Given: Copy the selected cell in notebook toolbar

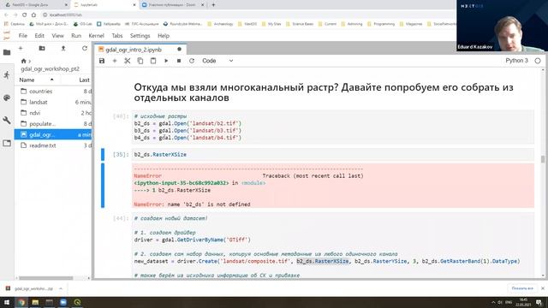Looking at the screenshot, I should click(140, 61).
